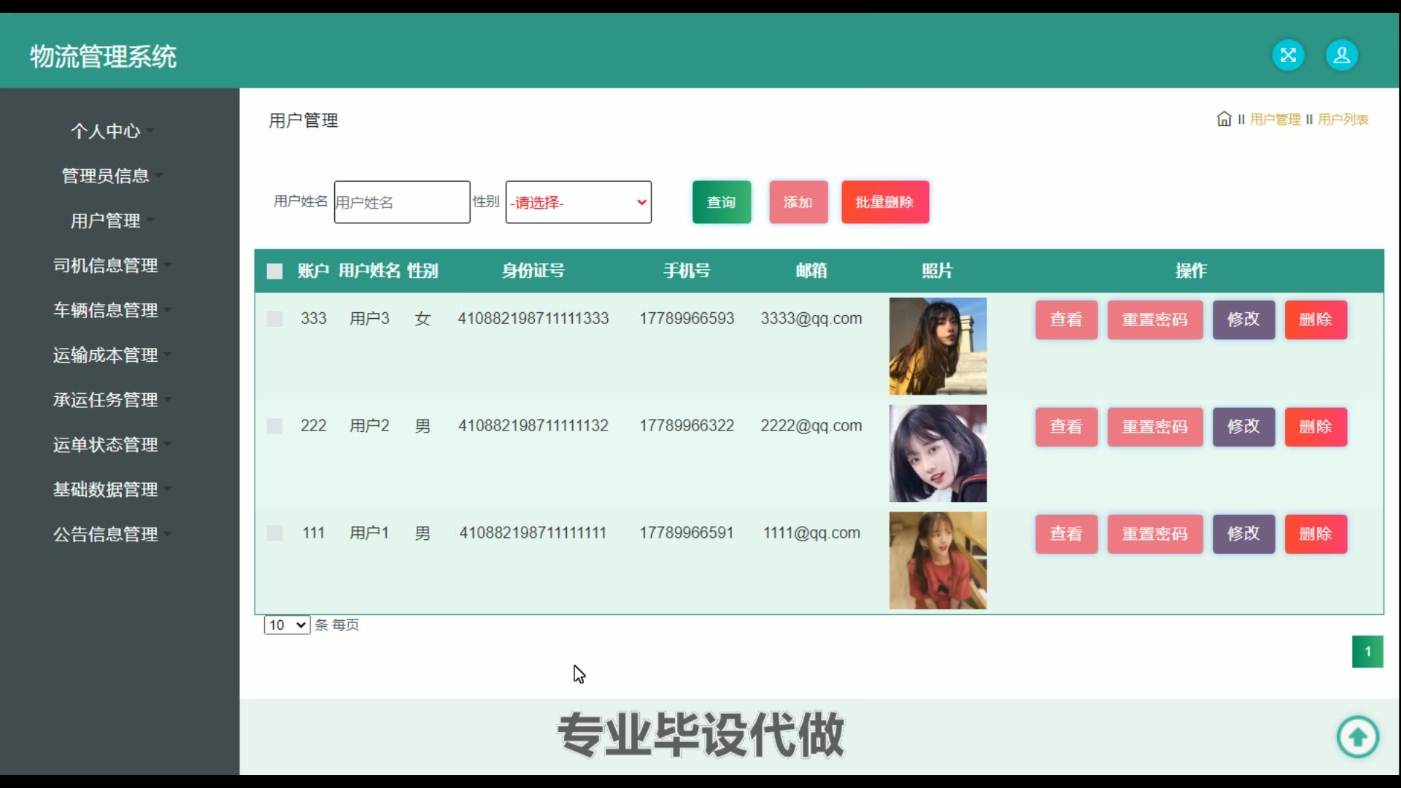Image resolution: width=1401 pixels, height=788 pixels.
Task: Go to the home icon in breadcrumb
Action: (x=1224, y=119)
